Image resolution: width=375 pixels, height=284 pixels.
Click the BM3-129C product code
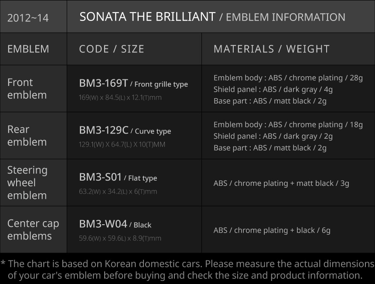(x=104, y=130)
